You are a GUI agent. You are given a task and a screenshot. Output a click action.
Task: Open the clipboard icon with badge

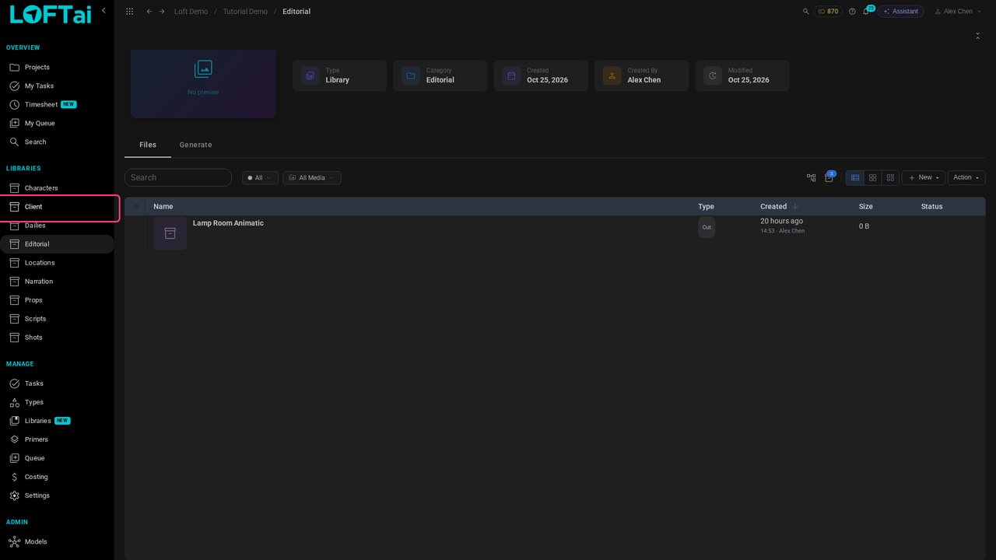coord(829,177)
